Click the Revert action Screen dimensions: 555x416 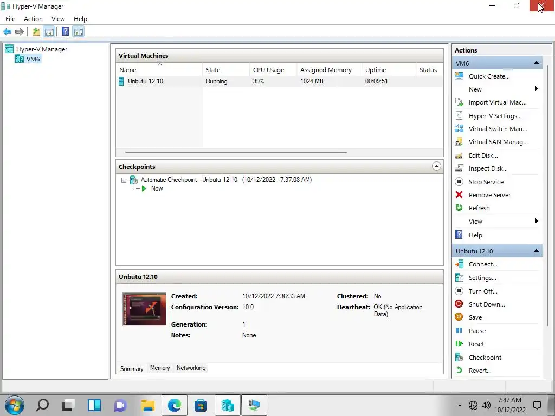coord(480,370)
